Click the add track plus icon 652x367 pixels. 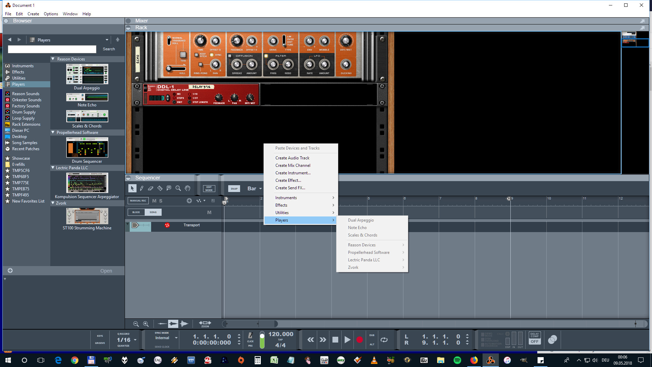[x=189, y=201]
